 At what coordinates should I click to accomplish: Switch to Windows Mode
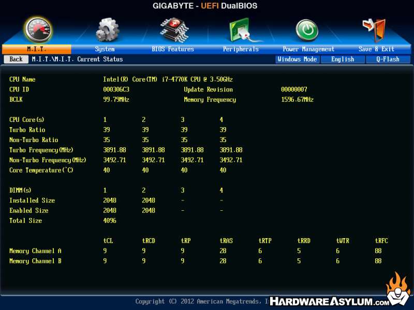point(297,59)
